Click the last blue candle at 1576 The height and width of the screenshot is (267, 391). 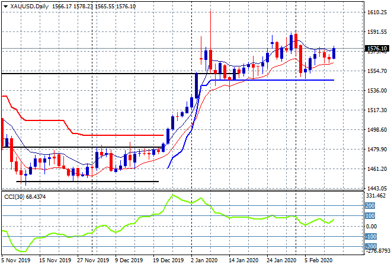click(x=334, y=53)
